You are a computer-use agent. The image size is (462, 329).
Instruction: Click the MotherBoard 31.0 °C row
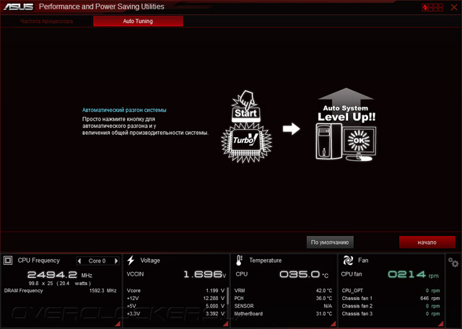click(283, 314)
